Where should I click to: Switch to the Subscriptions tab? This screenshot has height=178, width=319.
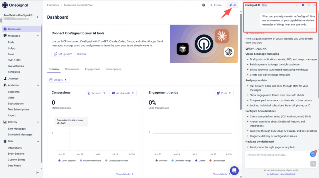click(113, 69)
